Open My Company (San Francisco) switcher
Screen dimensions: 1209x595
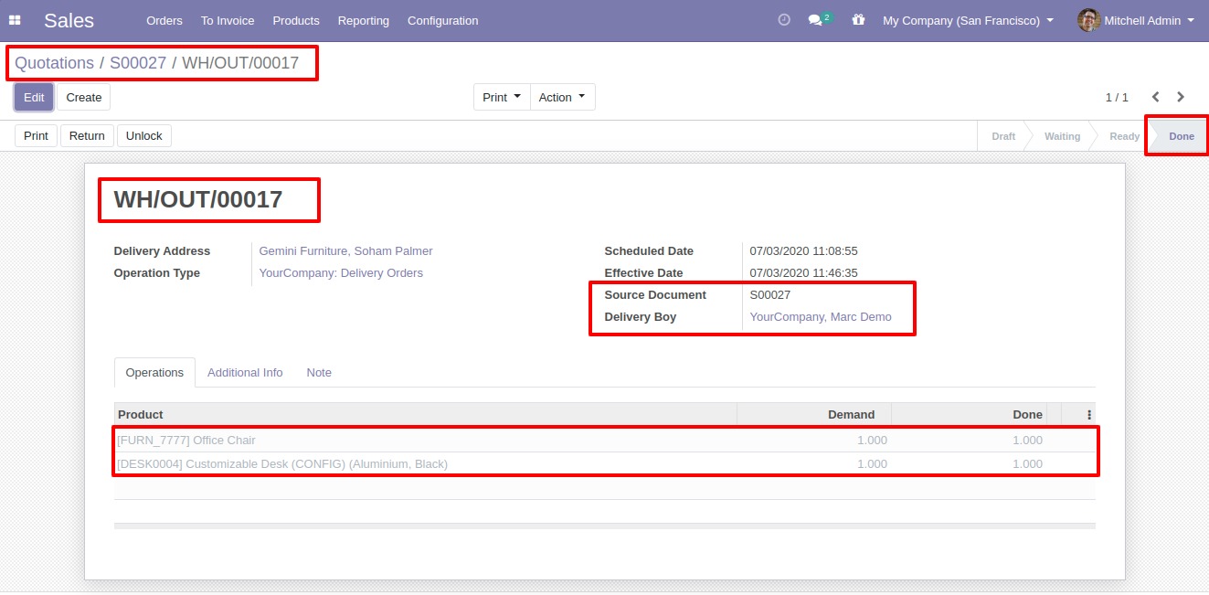coord(968,20)
